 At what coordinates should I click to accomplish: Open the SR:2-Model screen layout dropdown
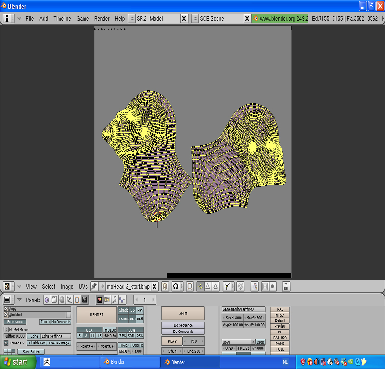(x=132, y=19)
